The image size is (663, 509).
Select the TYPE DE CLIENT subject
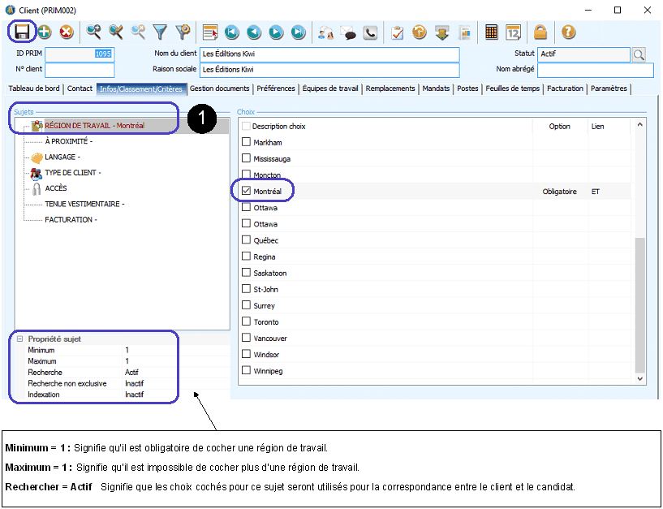71,173
